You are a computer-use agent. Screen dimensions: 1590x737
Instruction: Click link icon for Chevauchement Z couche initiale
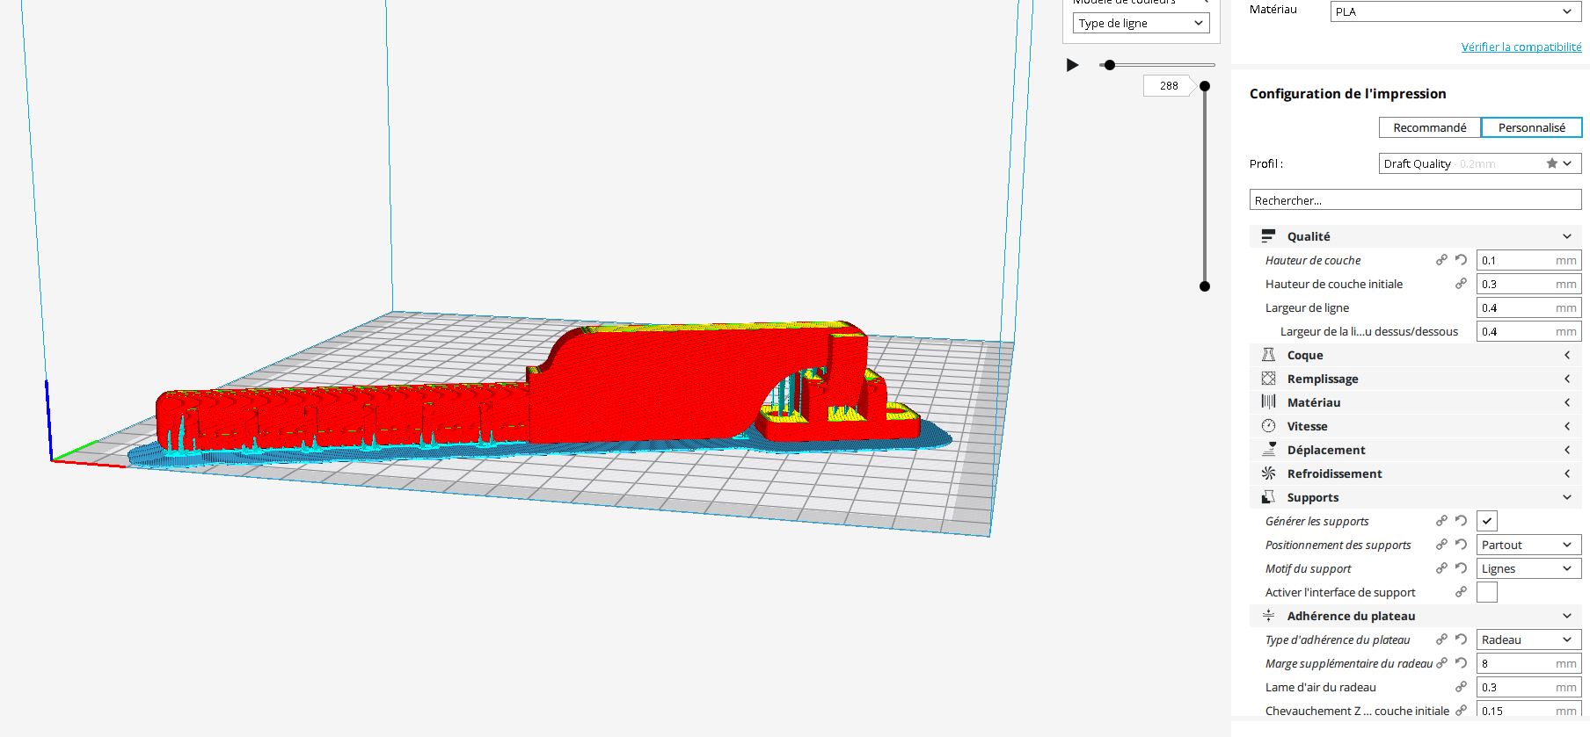tap(1461, 711)
